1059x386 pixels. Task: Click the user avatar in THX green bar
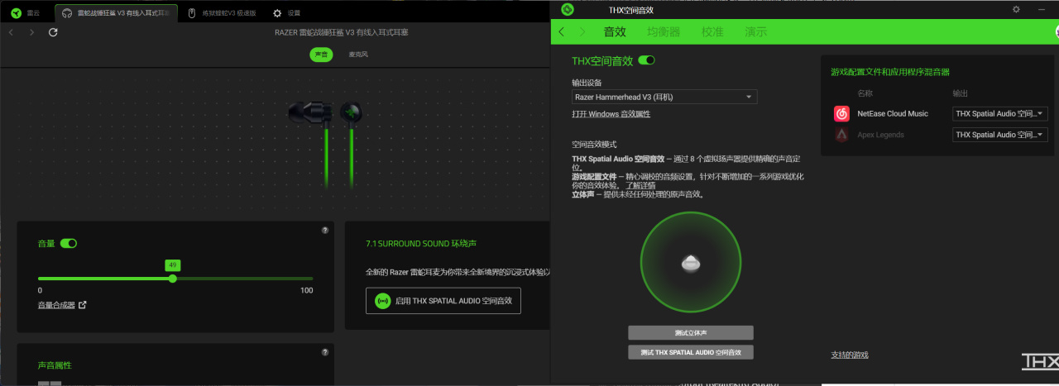pos(1057,32)
